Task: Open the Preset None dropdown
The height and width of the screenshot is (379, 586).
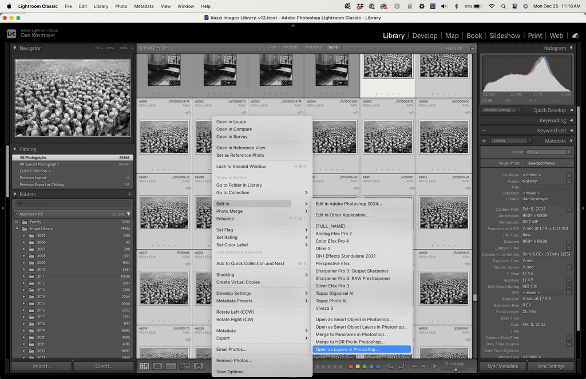Action: pos(548,152)
